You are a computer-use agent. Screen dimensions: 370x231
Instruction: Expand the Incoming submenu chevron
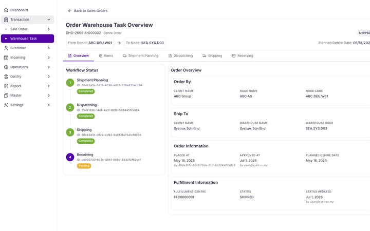49,57
